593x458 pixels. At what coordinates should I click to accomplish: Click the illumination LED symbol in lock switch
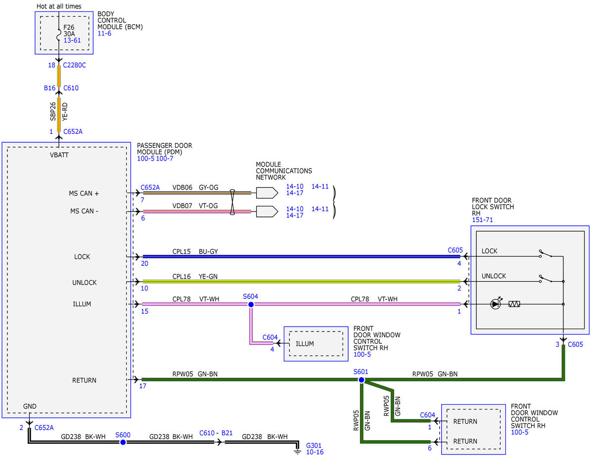(x=496, y=303)
